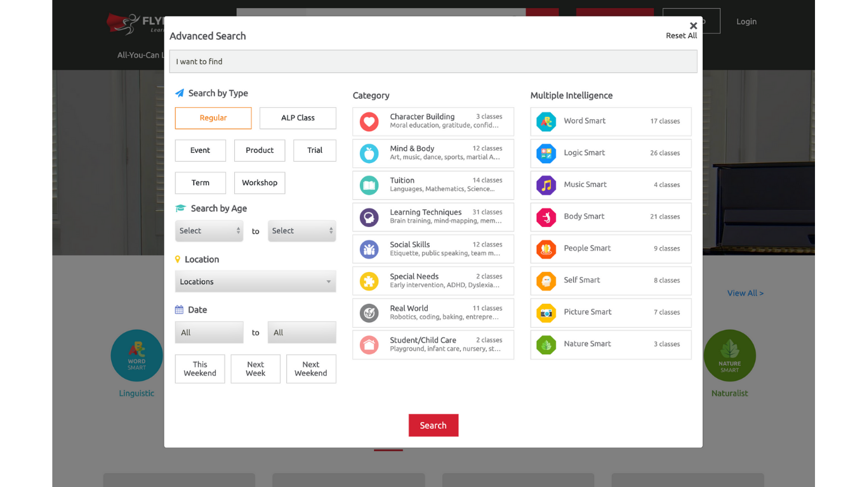Select the This Weekend date shortcut
The height and width of the screenshot is (487, 867).
click(200, 369)
